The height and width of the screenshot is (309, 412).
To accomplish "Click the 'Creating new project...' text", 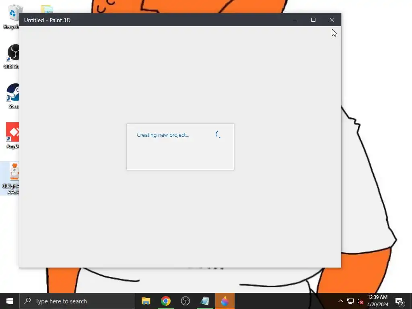I will (163, 135).
